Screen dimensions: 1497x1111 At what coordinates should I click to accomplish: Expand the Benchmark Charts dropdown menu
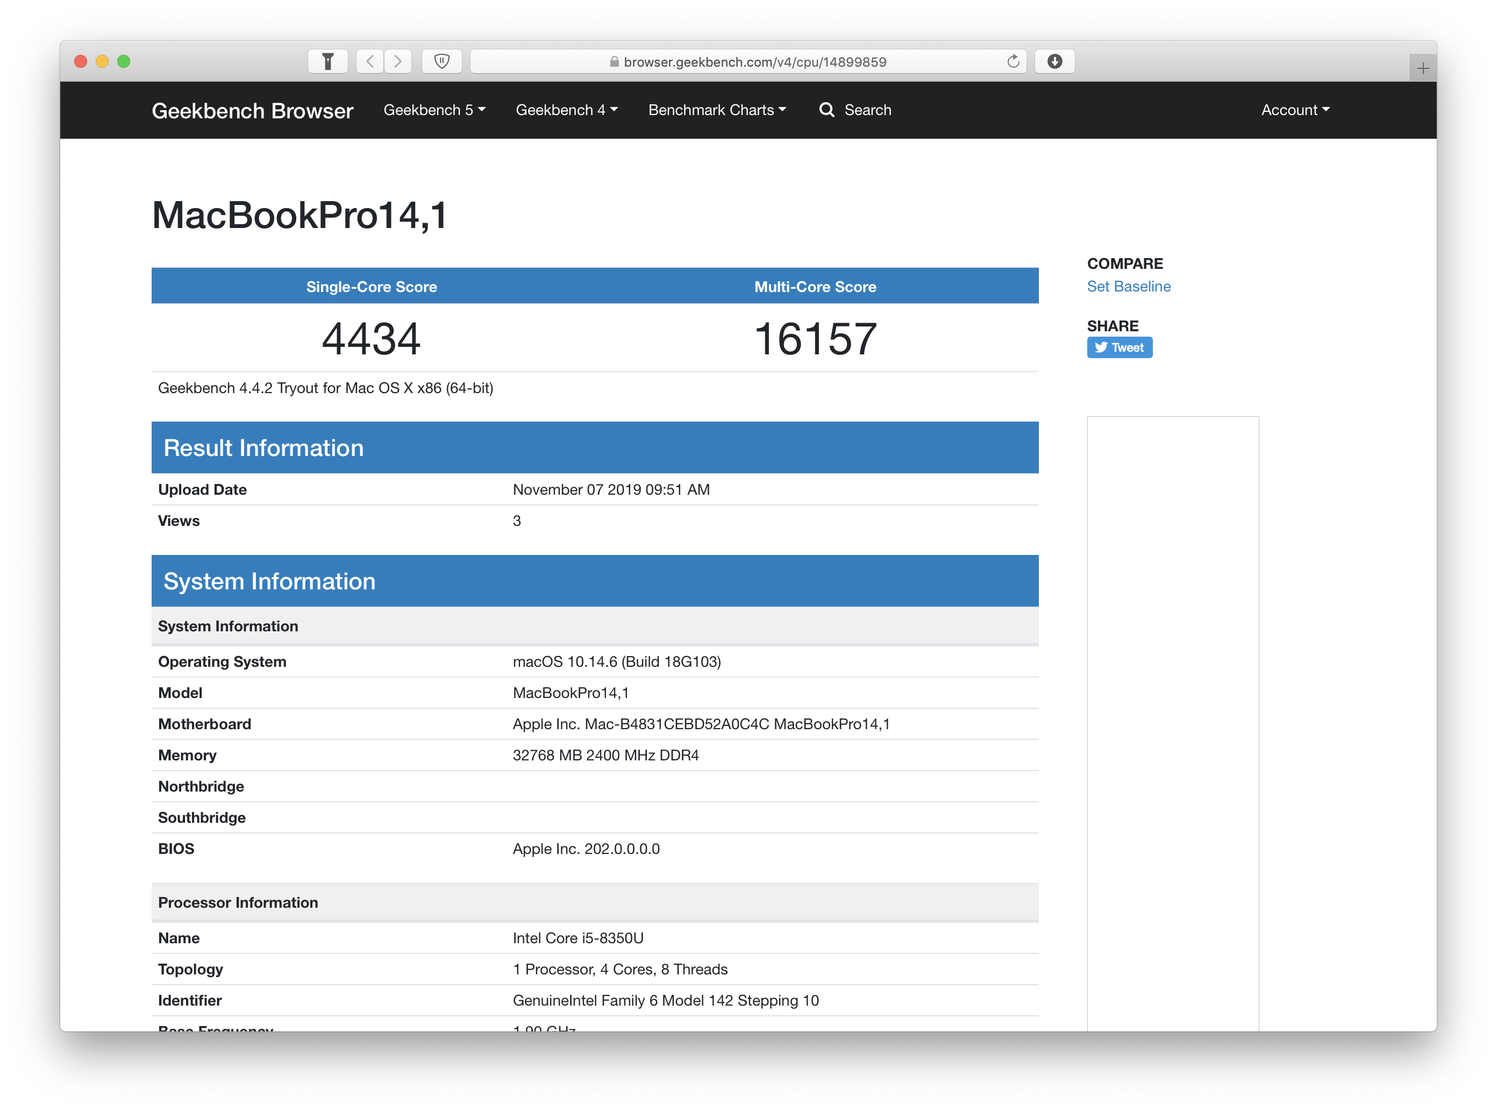coord(715,110)
